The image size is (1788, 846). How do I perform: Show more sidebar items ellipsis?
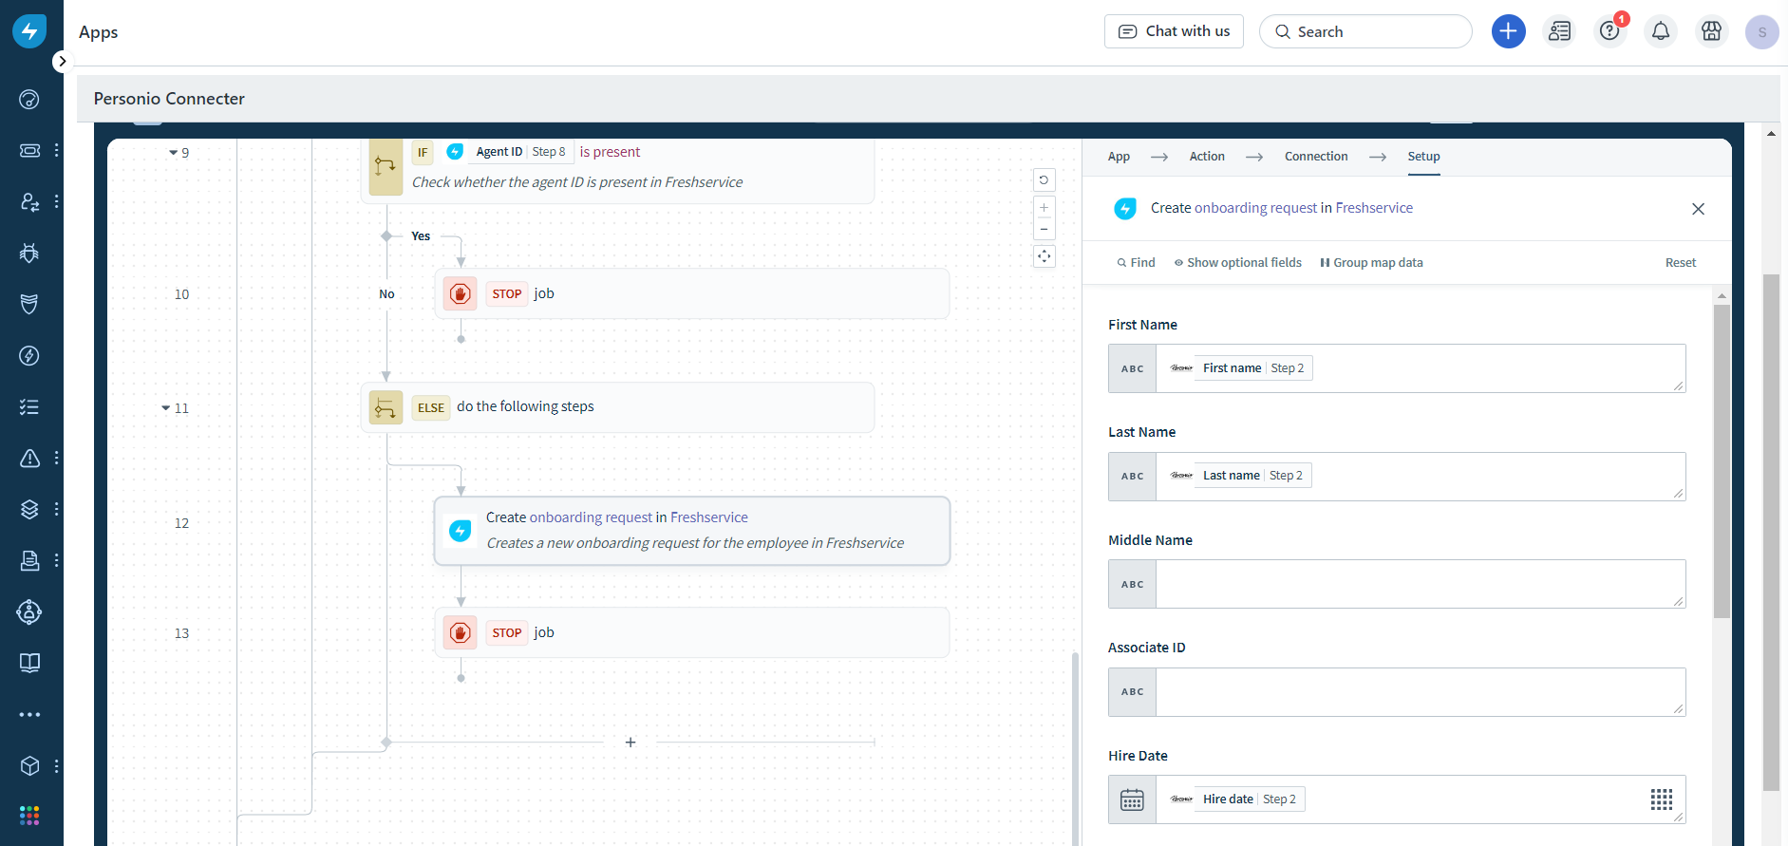pos(29,714)
